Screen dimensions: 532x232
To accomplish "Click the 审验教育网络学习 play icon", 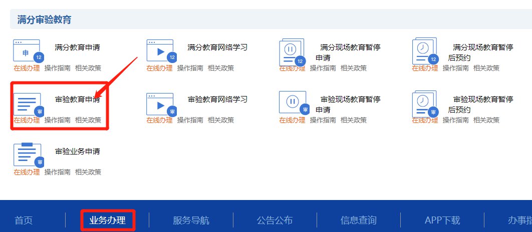I will [x=160, y=103].
